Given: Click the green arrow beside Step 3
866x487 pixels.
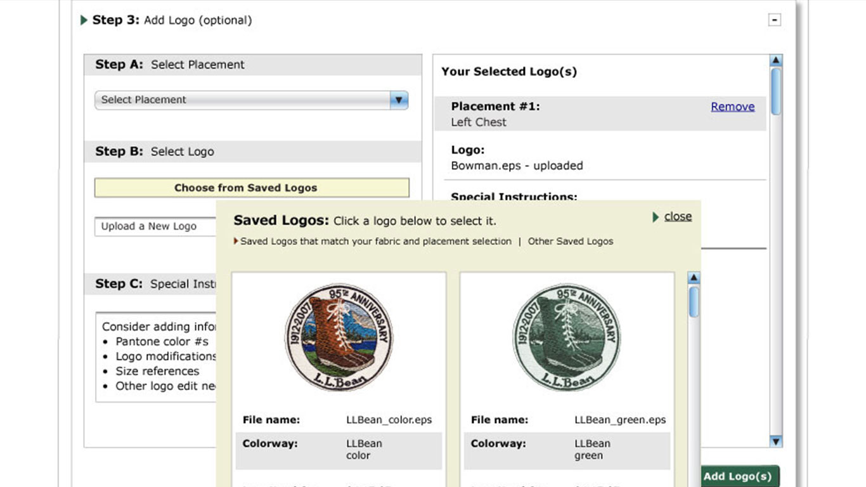Looking at the screenshot, I should [84, 20].
